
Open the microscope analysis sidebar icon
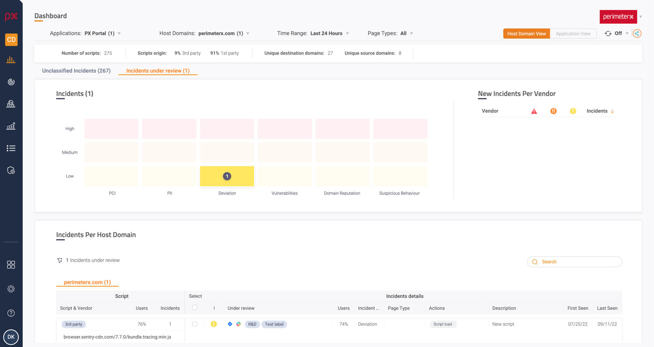pos(11,103)
